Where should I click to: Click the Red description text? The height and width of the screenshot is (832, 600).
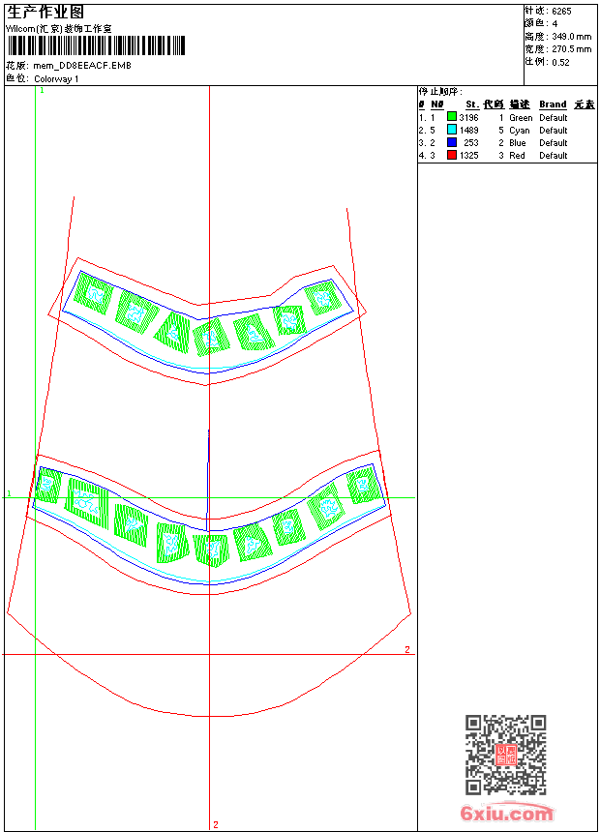coord(517,156)
